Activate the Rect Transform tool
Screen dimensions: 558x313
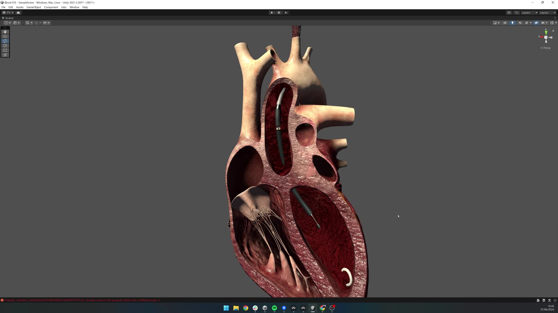click(5, 50)
